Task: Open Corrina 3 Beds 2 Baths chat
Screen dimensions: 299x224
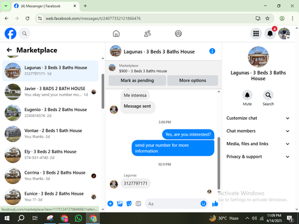Action: (x=50, y=176)
